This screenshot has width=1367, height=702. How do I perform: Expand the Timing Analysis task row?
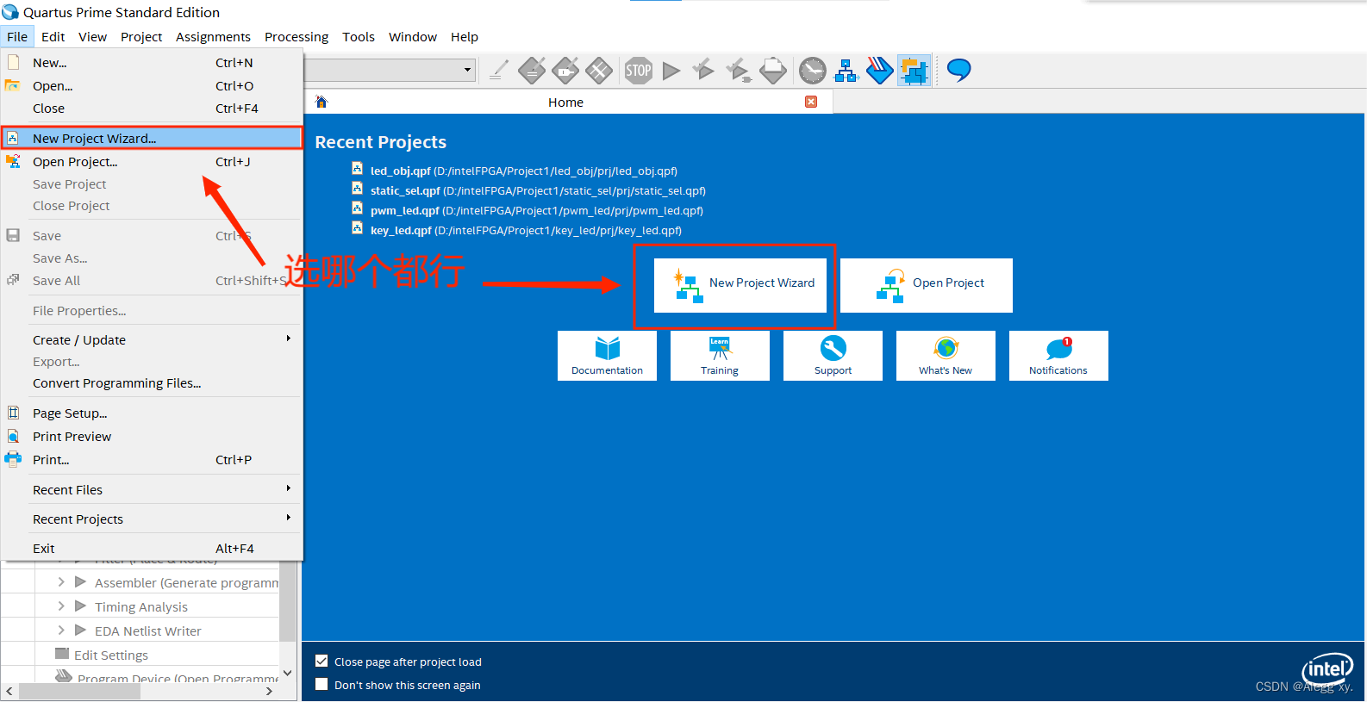pos(61,606)
